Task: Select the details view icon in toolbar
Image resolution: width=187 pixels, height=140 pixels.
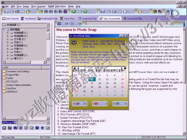Action: (x=60, y=11)
